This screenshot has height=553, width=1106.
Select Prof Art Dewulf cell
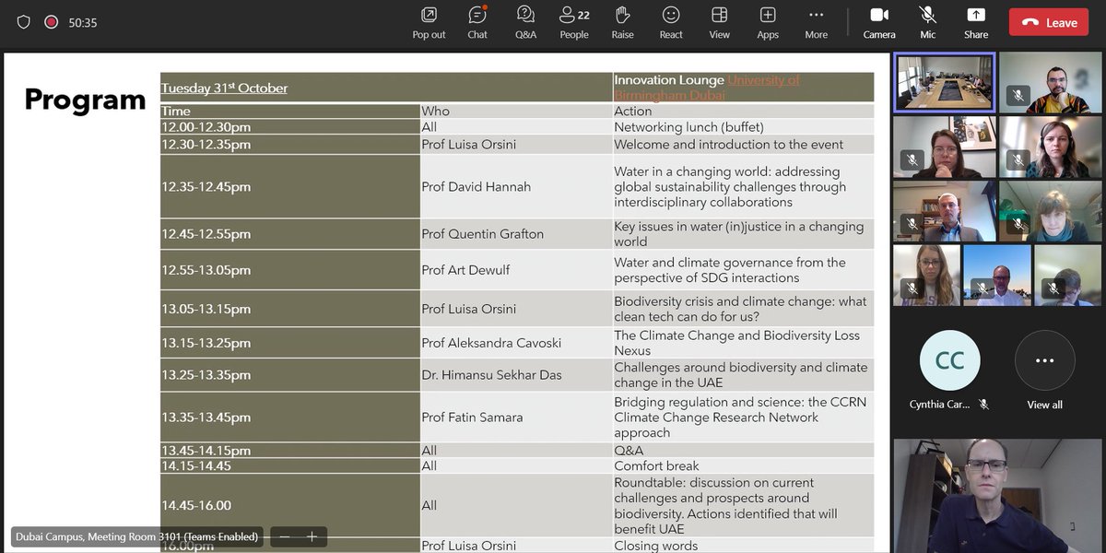pos(516,270)
